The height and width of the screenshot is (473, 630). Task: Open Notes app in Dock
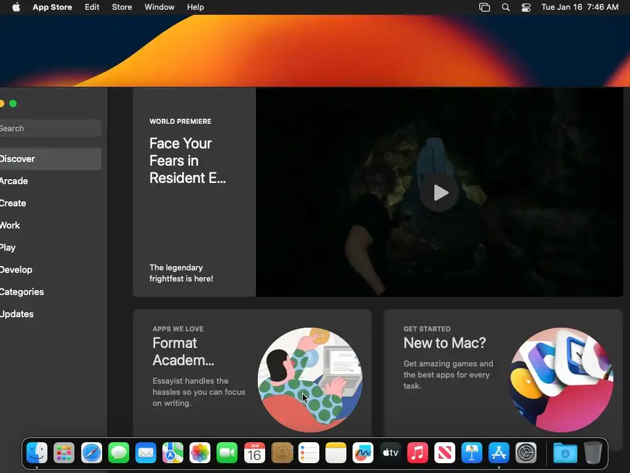pyautogui.click(x=336, y=453)
